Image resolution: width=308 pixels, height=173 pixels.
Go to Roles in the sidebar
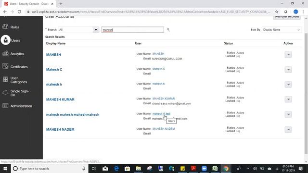point(15,27)
